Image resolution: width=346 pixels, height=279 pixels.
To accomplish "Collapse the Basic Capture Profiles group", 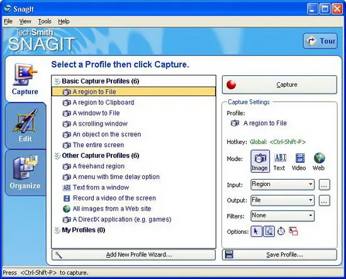I will [x=57, y=81].
